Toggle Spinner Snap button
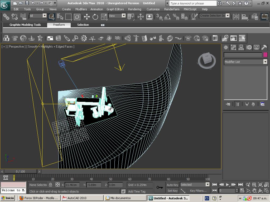Viewport: 270px width, 202px height. 184,17
